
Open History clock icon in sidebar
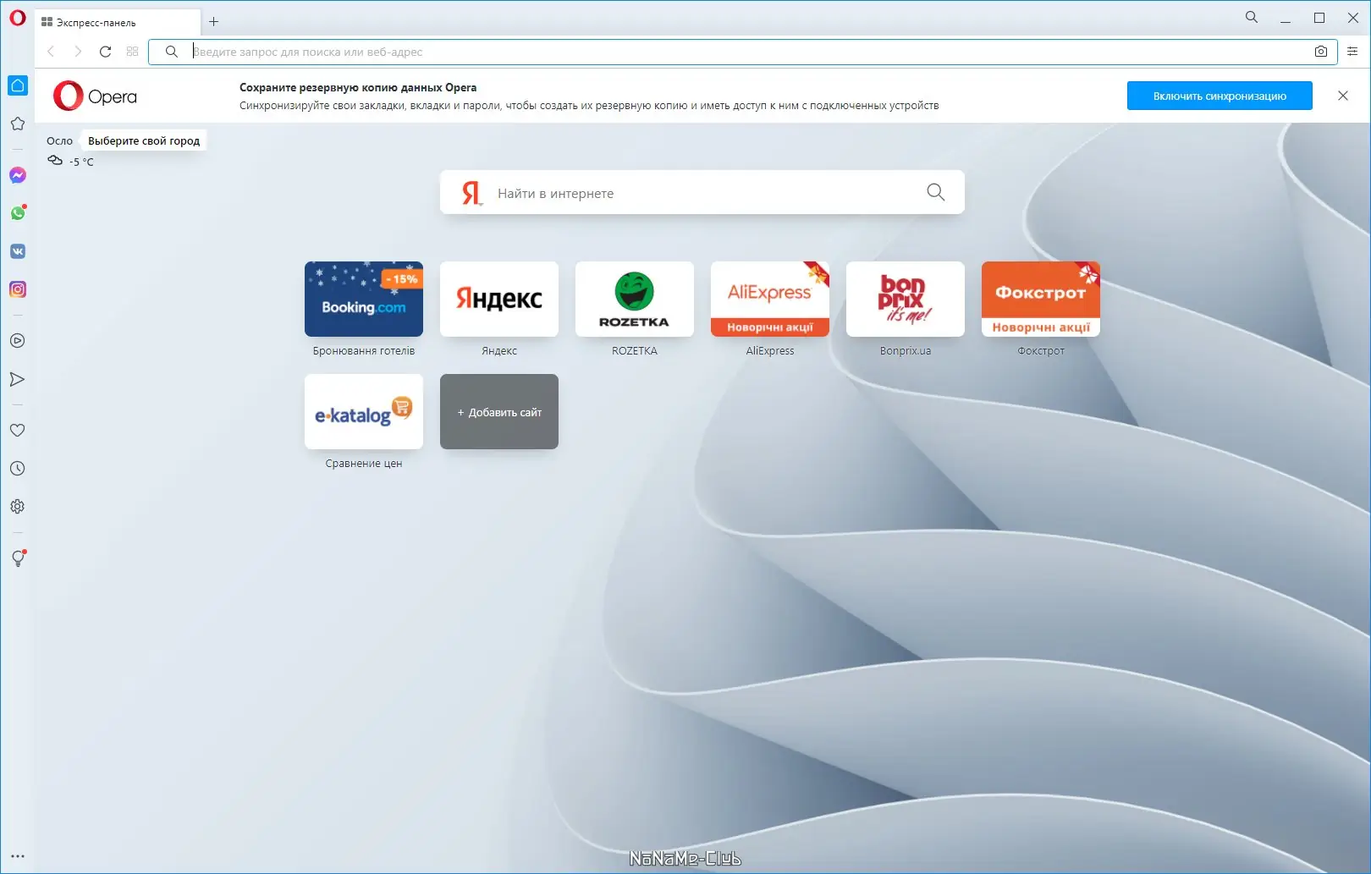(x=18, y=469)
